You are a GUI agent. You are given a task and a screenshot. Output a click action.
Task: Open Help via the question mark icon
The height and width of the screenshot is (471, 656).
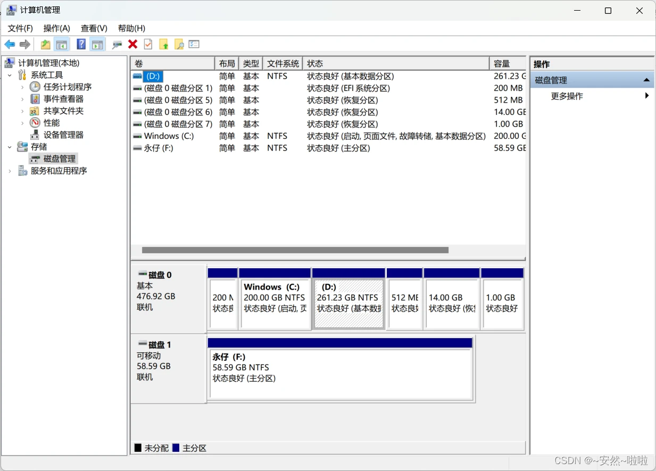click(81, 44)
